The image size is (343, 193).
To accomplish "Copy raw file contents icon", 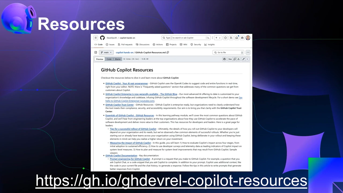I will [x=235, y=59].
